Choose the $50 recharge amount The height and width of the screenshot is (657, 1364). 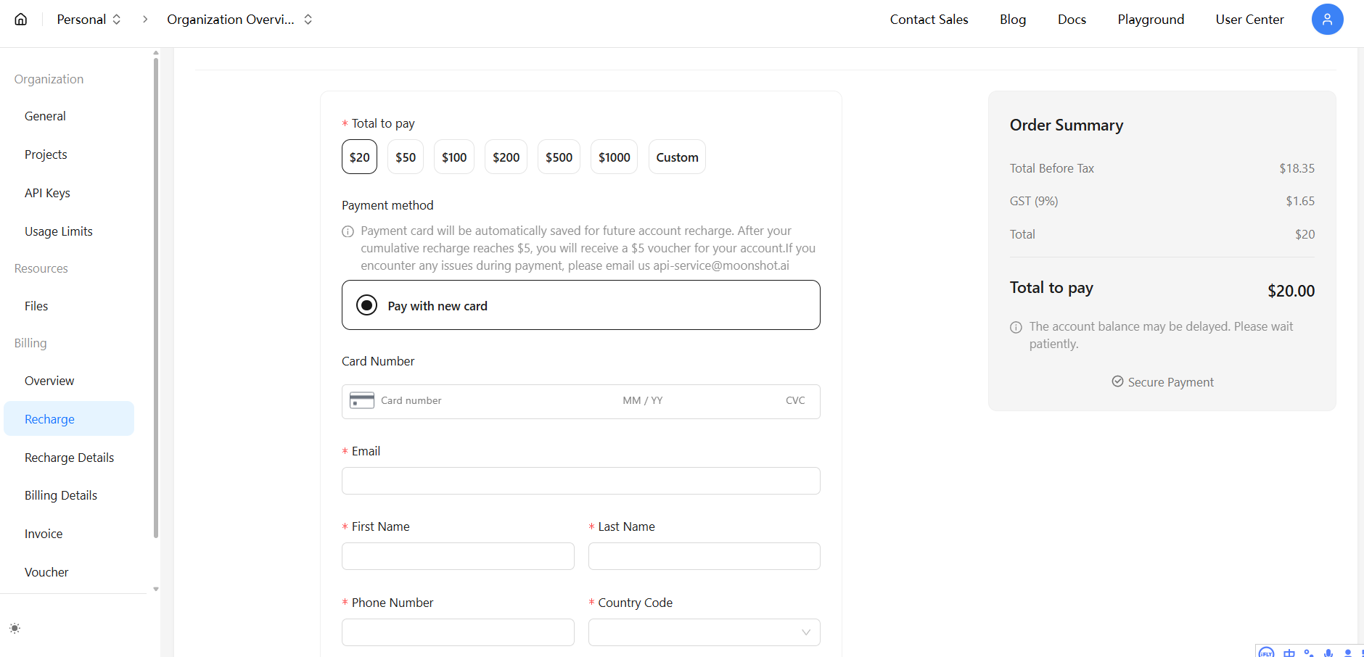point(406,157)
